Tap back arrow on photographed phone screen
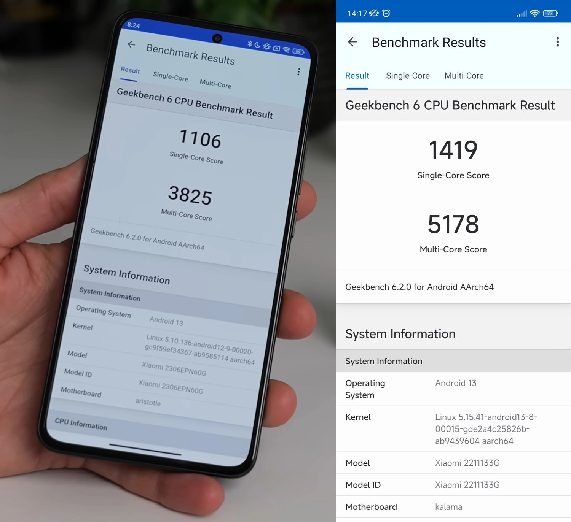Viewport: 571px width, 522px height. click(131, 44)
